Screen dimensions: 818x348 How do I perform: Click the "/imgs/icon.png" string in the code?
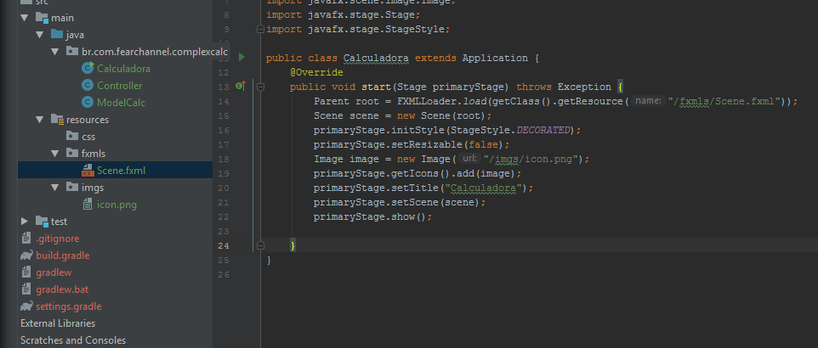[530, 159]
